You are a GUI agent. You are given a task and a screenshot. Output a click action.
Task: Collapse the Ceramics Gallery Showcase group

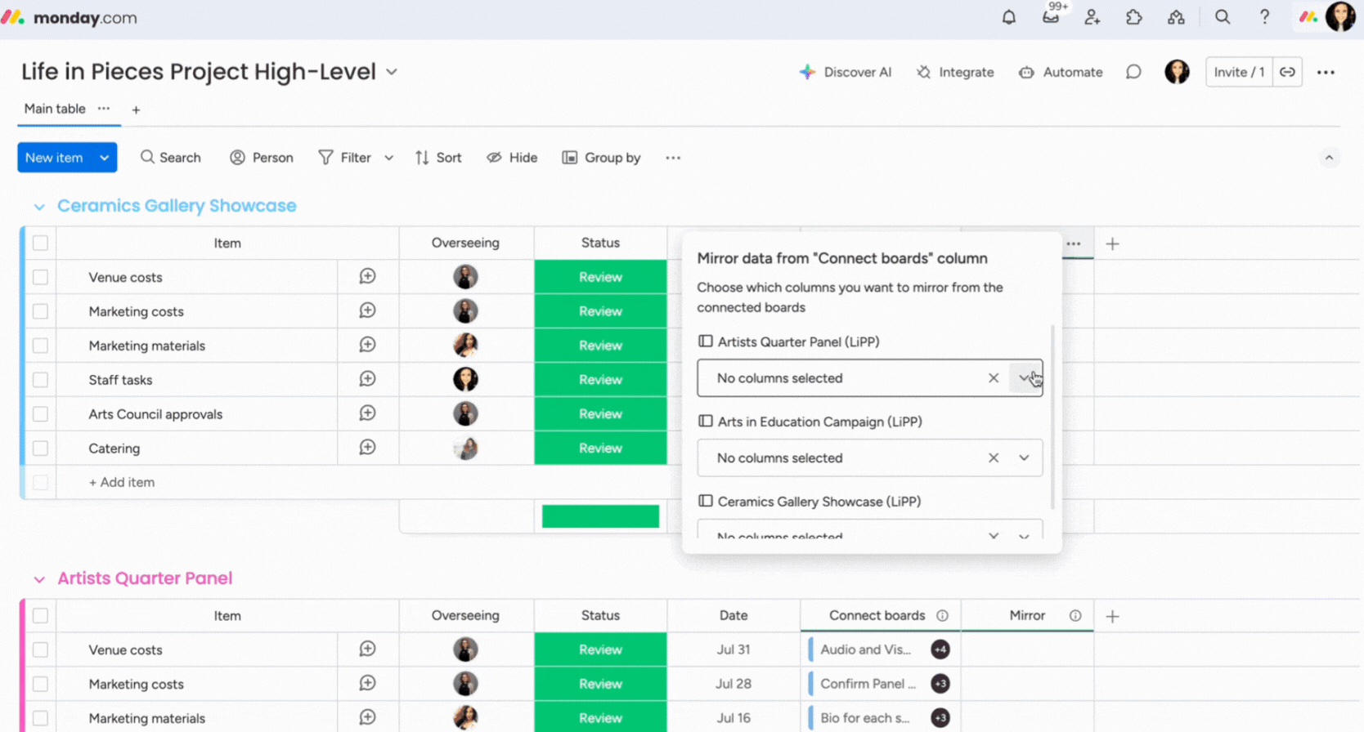39,207
